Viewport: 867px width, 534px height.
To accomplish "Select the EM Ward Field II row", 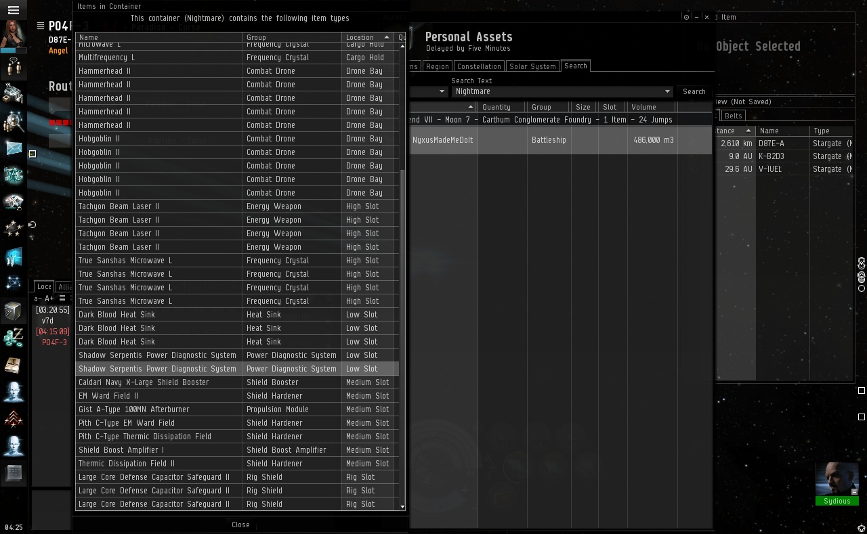I will (x=237, y=396).
